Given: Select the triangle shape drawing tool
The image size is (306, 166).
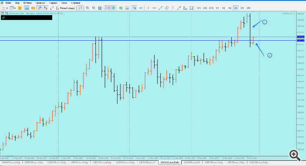Looking at the screenshot, I should pos(185,8).
